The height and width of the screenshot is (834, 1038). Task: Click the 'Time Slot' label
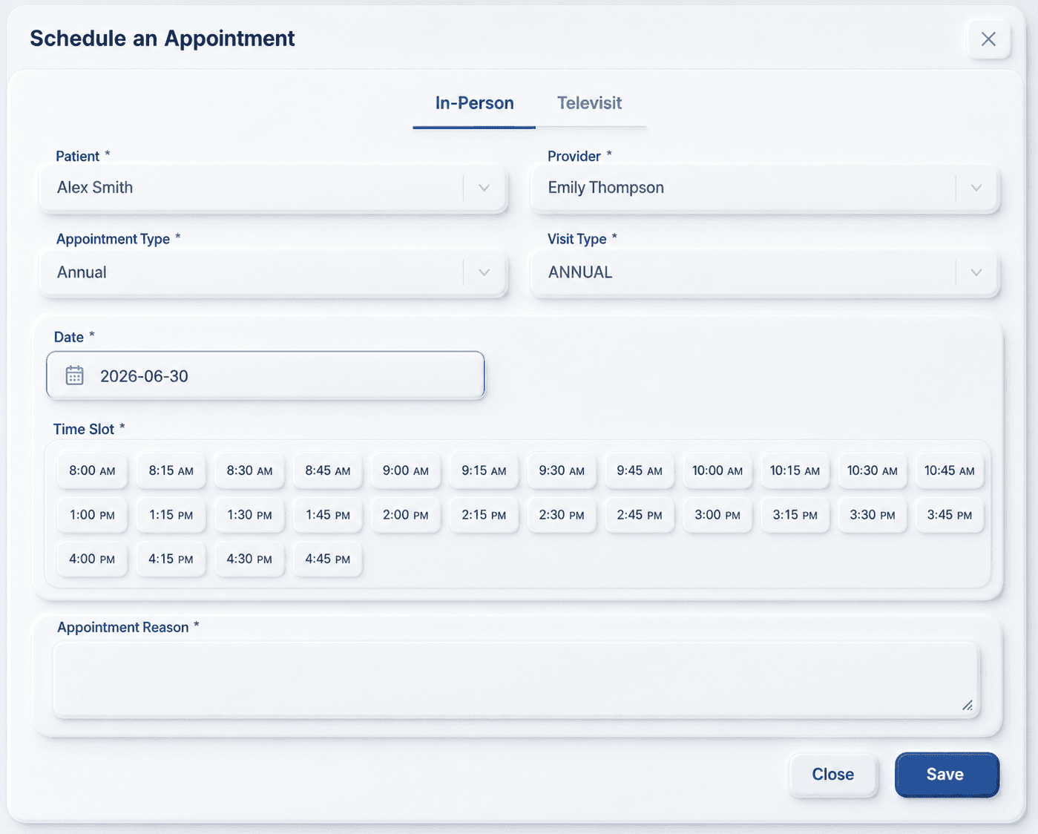tap(84, 429)
